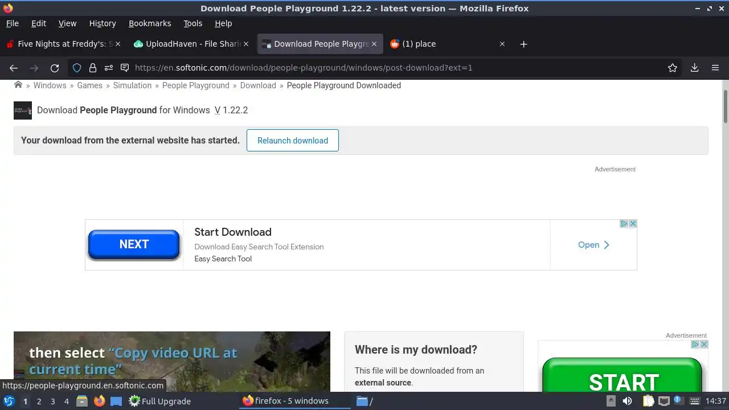Image resolution: width=729 pixels, height=410 pixels.
Task: Open the File menu
Action: 12,23
